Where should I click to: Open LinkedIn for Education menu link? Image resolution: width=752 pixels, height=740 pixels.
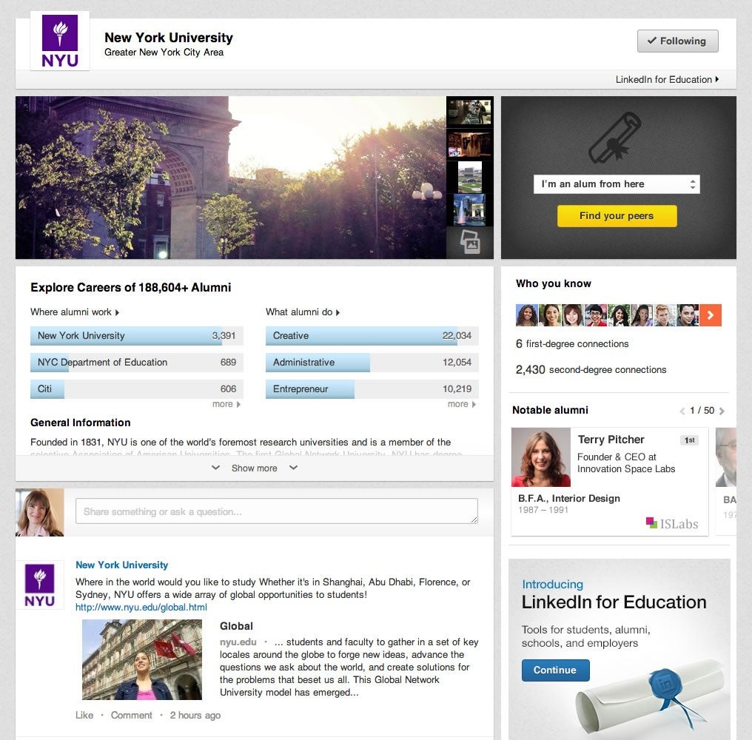[x=667, y=80]
